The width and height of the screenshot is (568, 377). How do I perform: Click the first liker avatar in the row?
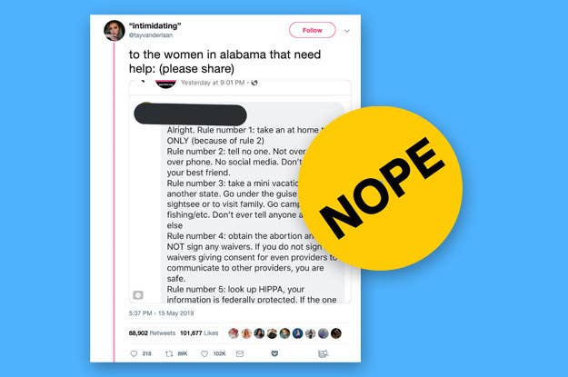click(x=234, y=333)
